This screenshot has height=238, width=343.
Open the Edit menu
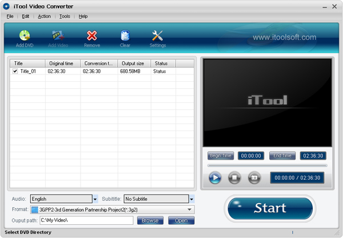click(x=25, y=16)
